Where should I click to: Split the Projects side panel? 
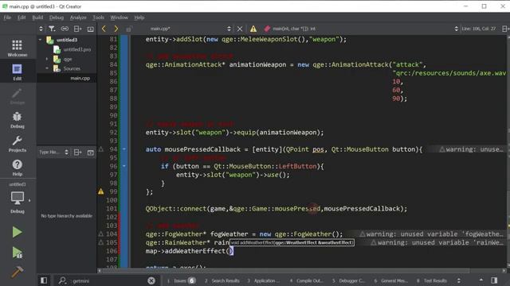click(x=78, y=29)
